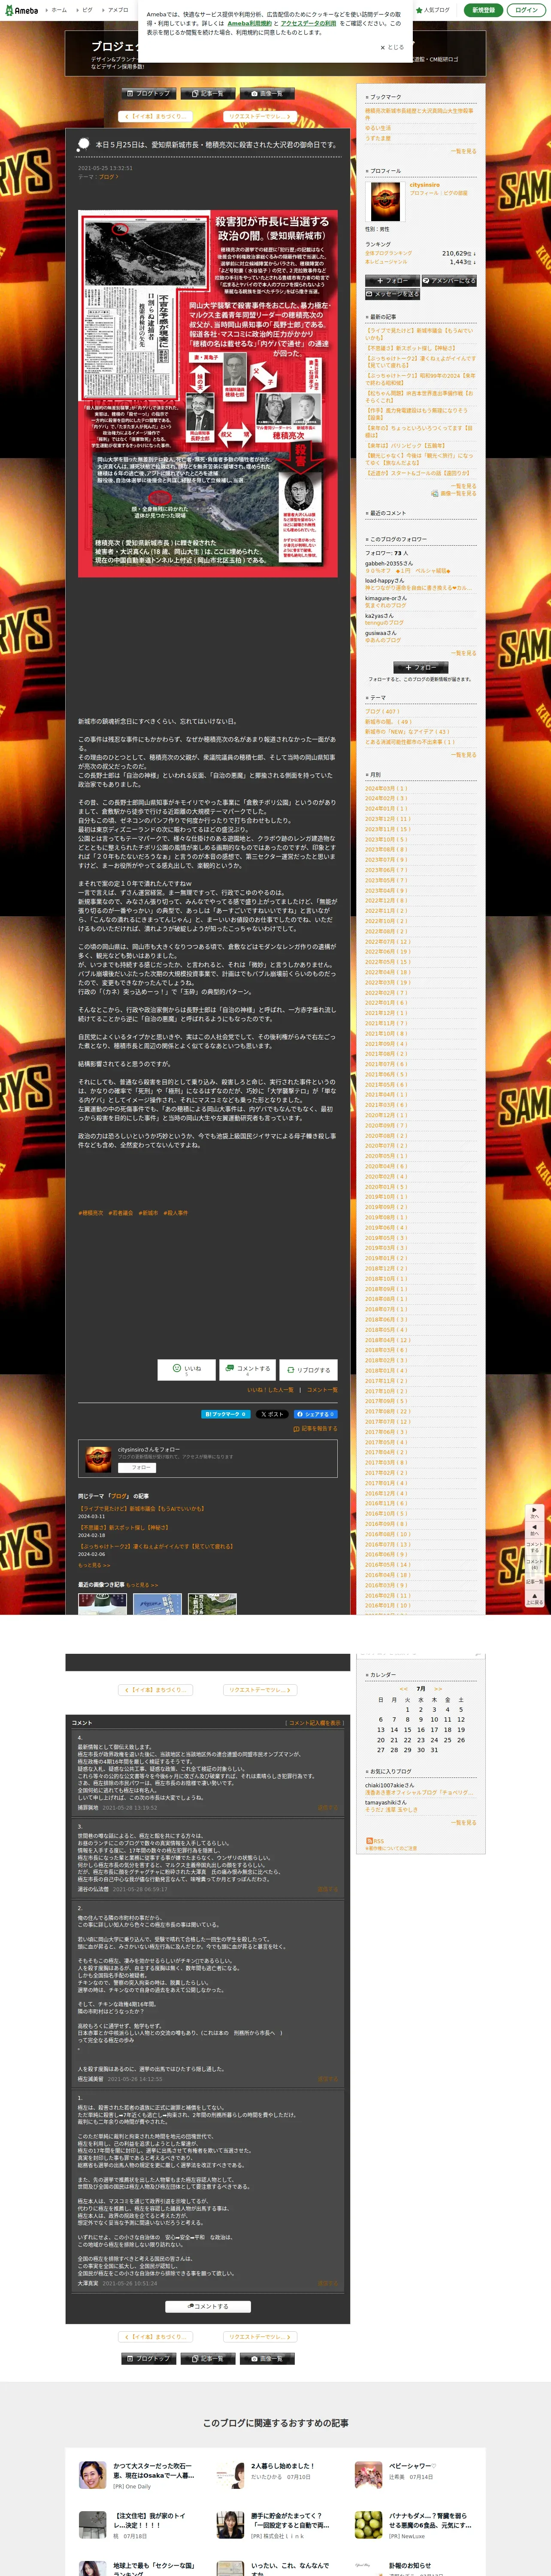
Task: Open recommended article かつて大スターだった女石一
Action: coord(154,2470)
